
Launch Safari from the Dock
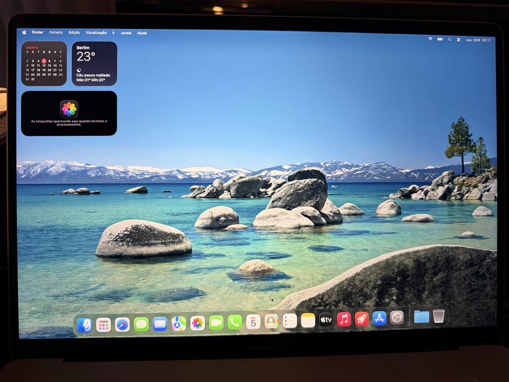tap(122, 325)
